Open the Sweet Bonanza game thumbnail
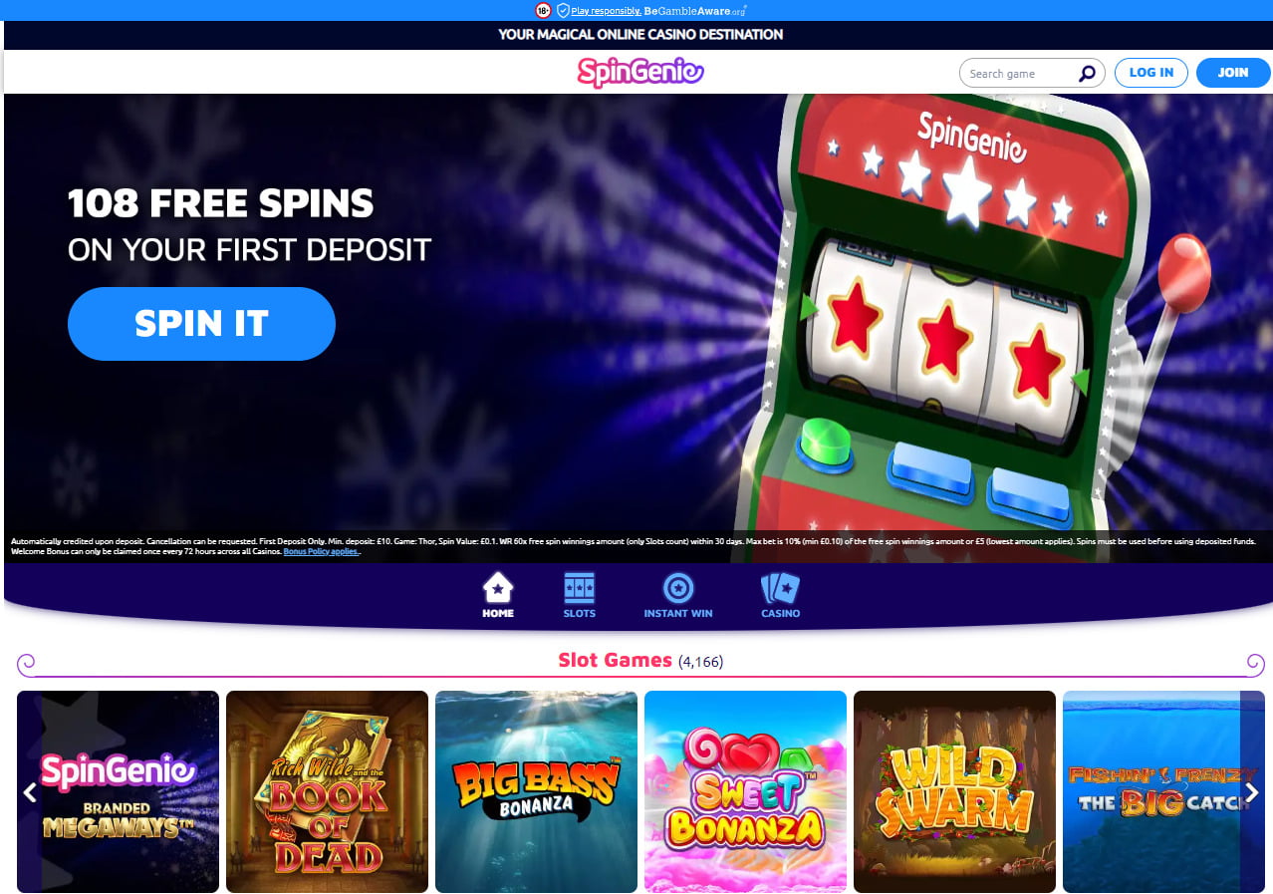Screen dimensions: 1273x894 745,791
